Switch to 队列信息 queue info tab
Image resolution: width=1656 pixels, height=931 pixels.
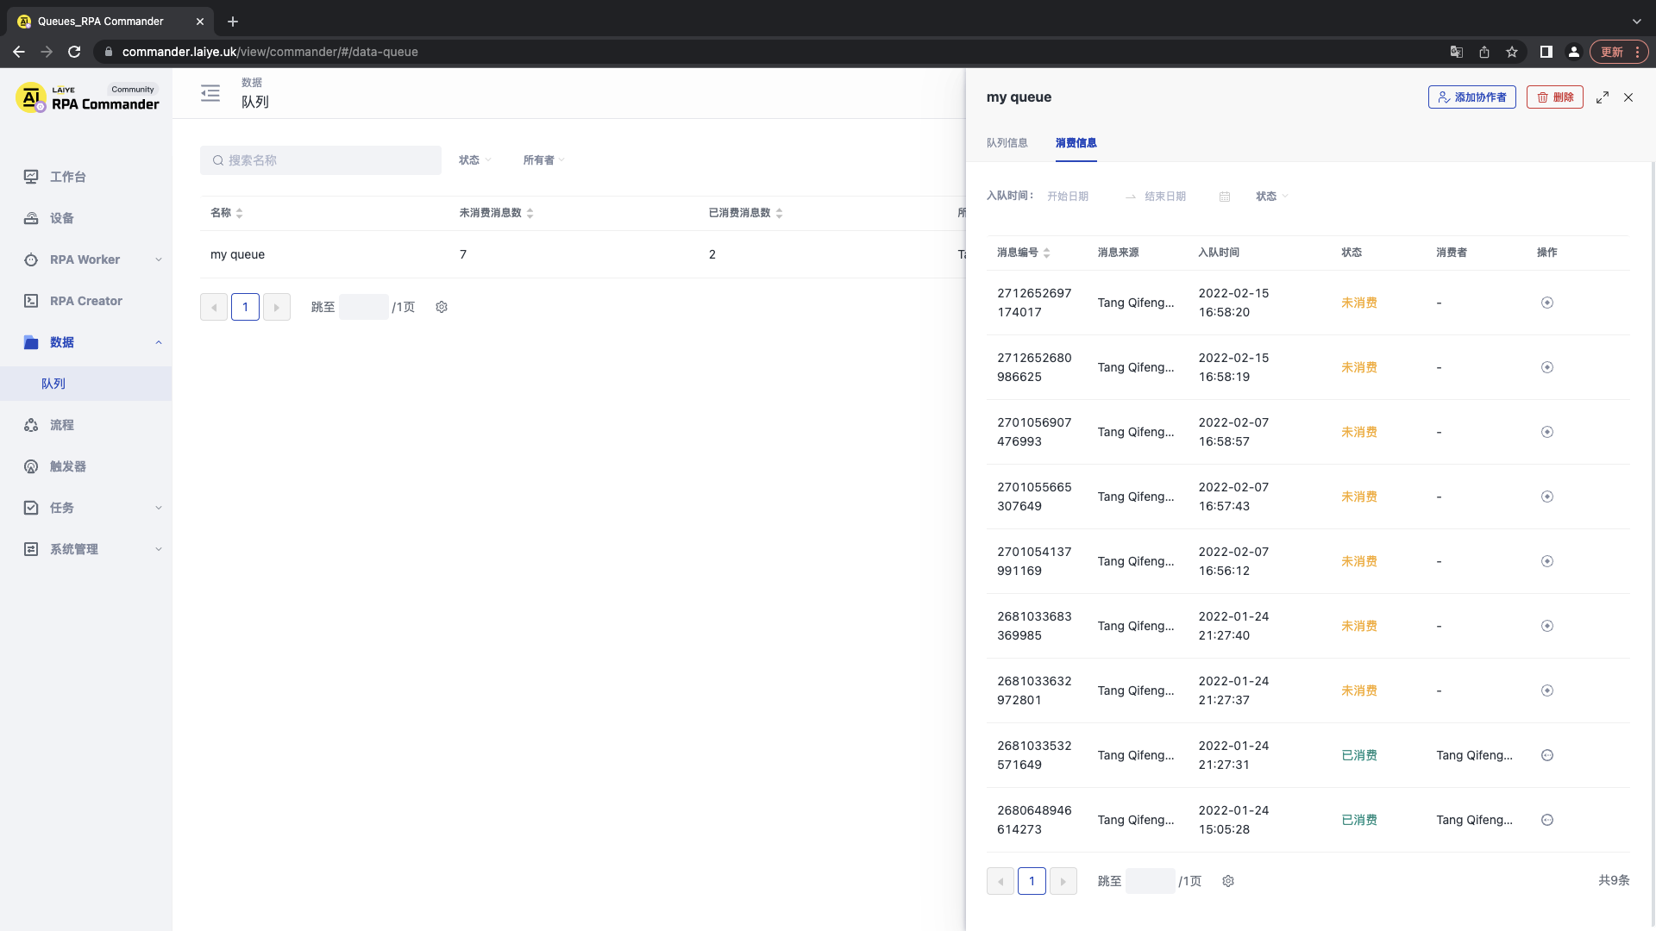[x=1007, y=143]
